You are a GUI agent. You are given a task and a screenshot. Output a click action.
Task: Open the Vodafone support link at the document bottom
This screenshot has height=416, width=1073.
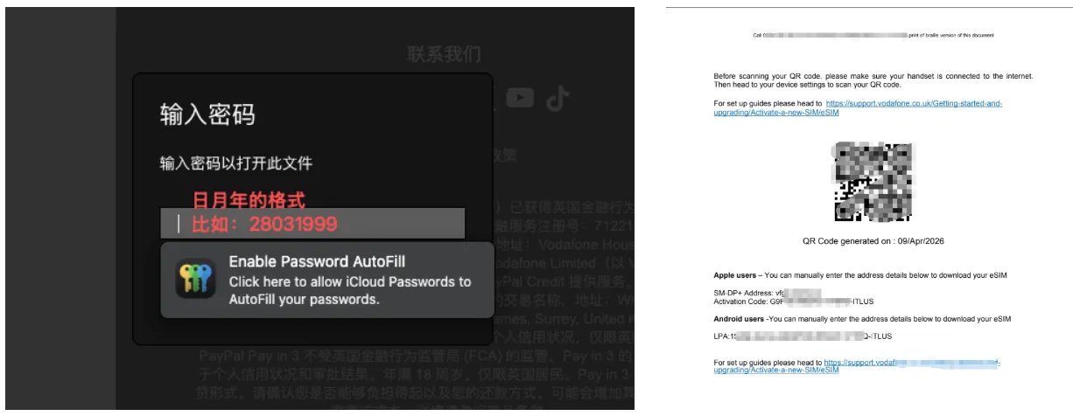point(858,366)
